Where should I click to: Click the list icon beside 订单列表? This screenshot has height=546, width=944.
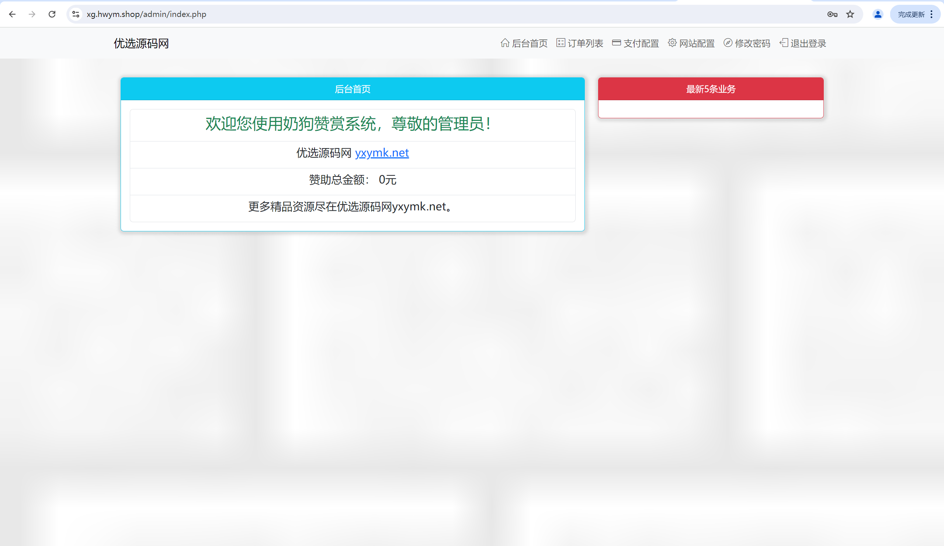561,43
